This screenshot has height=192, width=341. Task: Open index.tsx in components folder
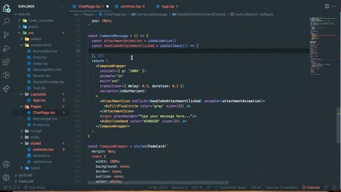40,63
